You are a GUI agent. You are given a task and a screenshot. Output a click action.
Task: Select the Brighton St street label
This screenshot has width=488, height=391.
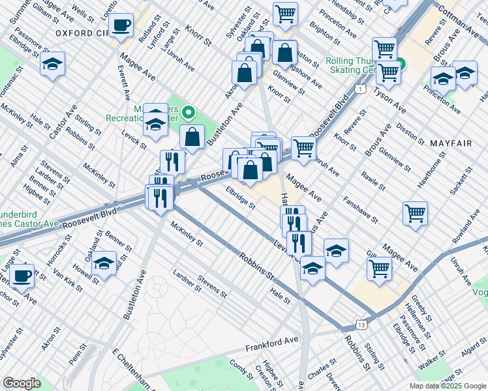(325, 33)
